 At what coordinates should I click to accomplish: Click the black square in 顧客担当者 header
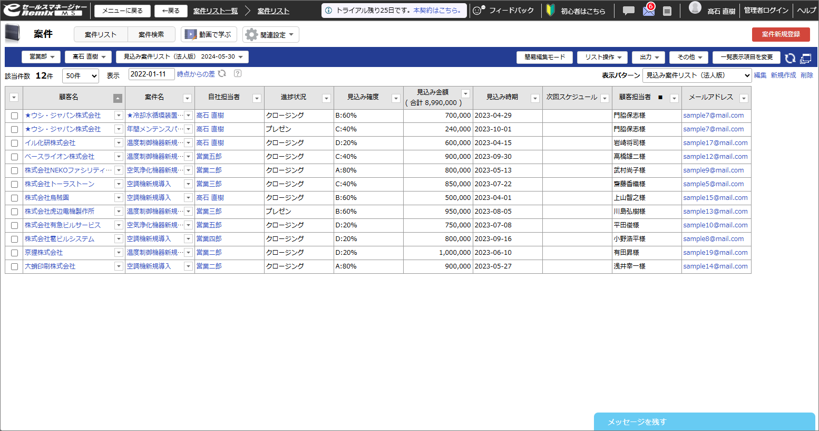660,98
